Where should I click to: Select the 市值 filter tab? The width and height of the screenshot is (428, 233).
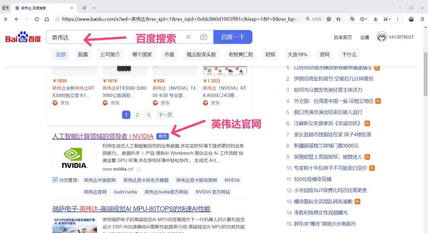point(169,54)
